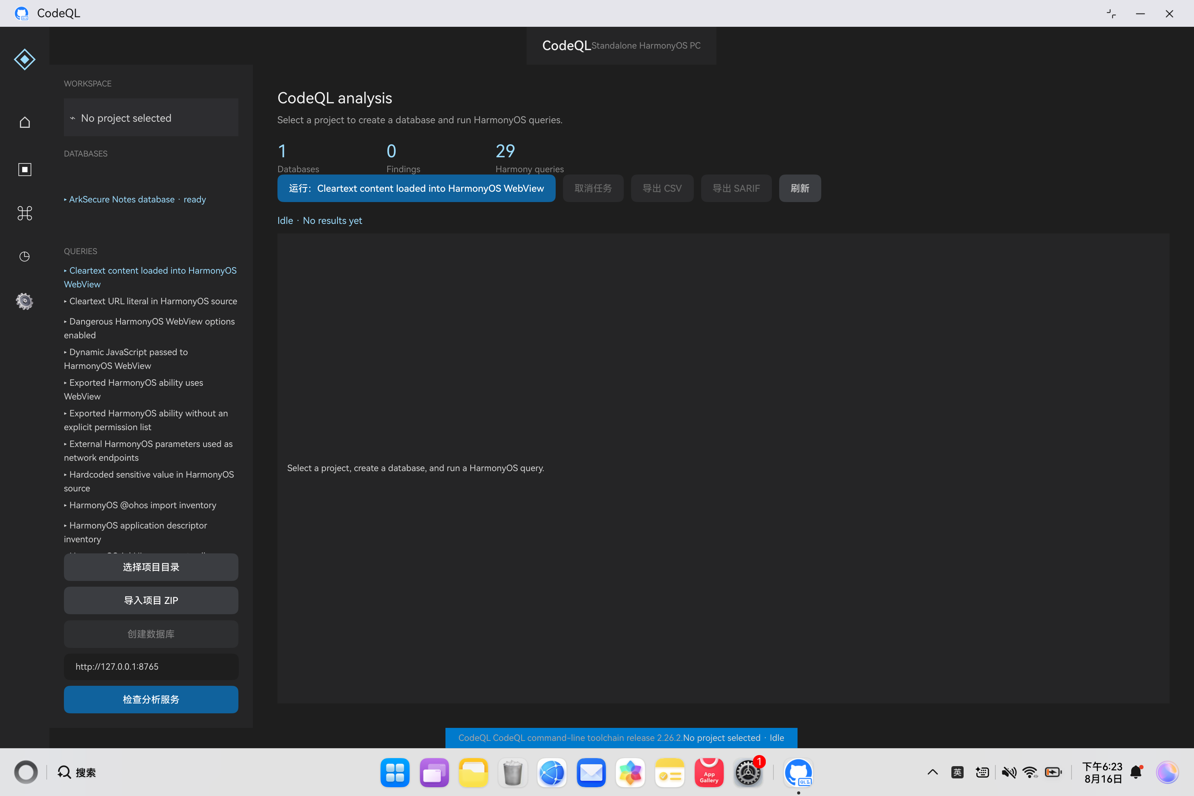1194x796 pixels.
Task: Open the clock history icon
Action: click(24, 256)
